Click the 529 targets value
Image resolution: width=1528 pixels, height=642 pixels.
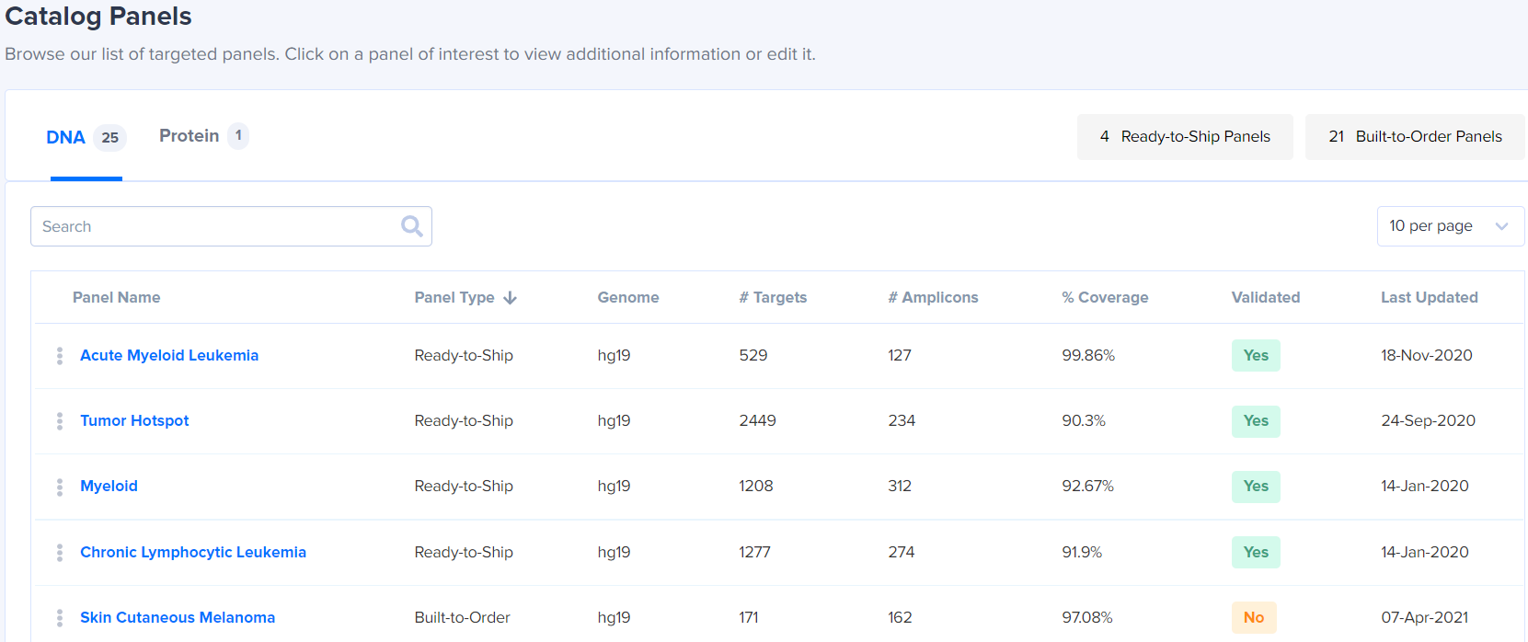pyautogui.click(x=753, y=356)
